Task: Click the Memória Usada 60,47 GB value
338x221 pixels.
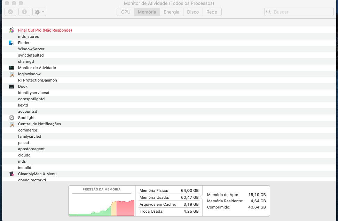Action: 190,197
